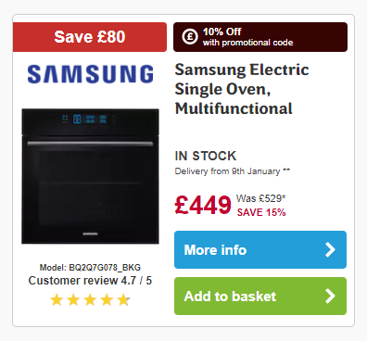
Task: Click the chevron arrow on More info
Action: tap(330, 249)
